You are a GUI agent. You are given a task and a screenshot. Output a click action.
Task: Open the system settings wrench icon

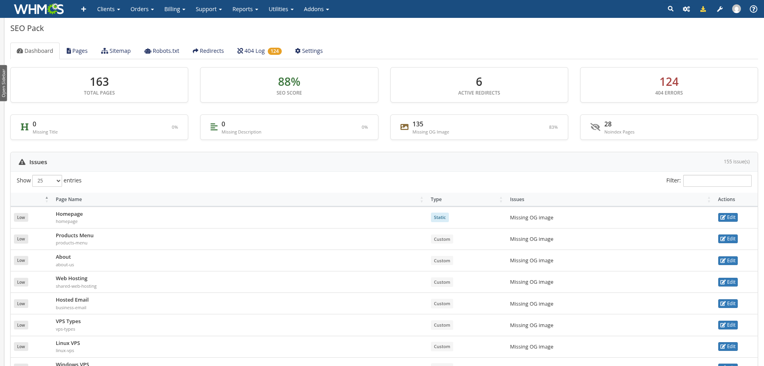(720, 9)
